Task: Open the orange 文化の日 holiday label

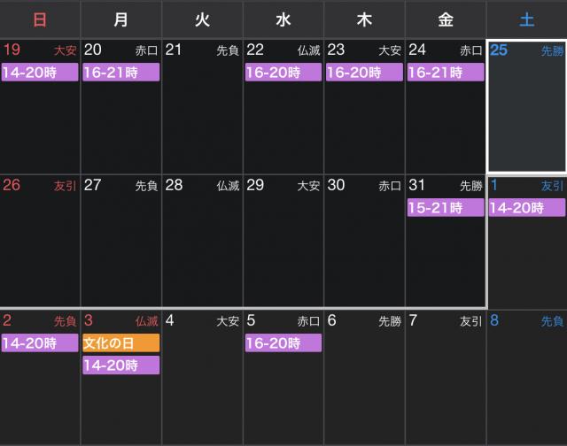Action: click(120, 343)
